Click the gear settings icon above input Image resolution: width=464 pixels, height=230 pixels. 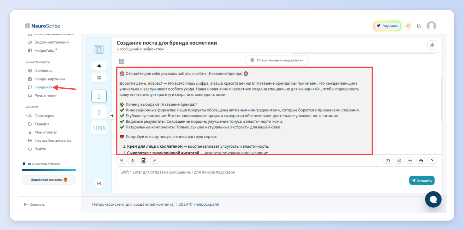(x=399, y=160)
